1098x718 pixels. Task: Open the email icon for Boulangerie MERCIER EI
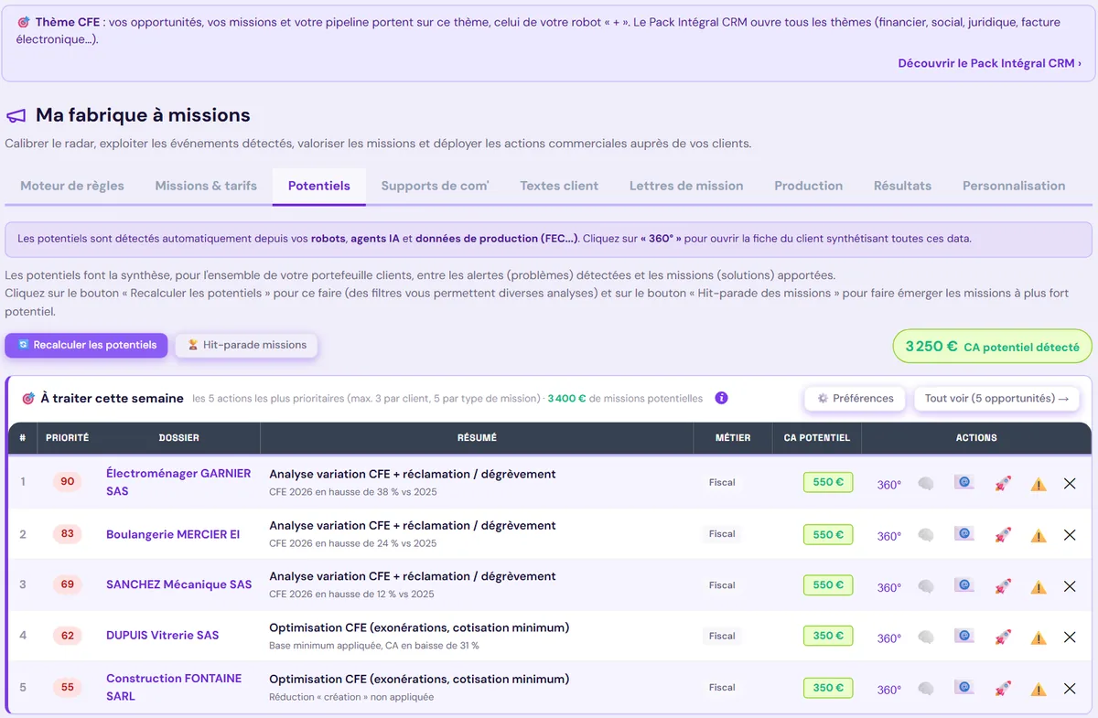pyautogui.click(x=963, y=533)
